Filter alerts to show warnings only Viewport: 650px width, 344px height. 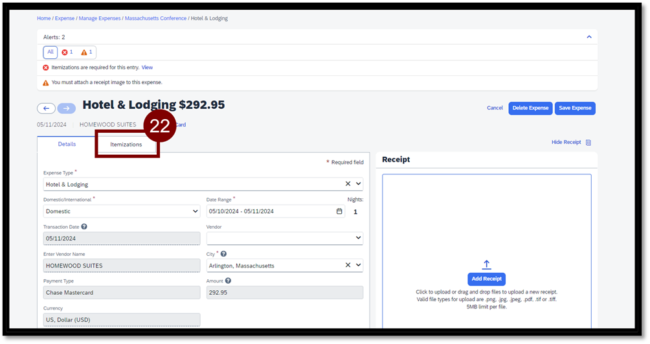(87, 52)
